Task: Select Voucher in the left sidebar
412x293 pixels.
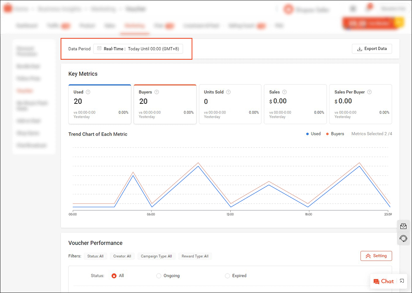Action: (x=24, y=91)
